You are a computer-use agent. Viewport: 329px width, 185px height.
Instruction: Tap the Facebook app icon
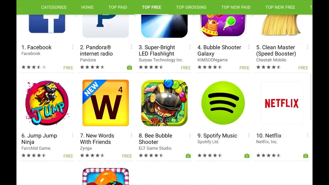pos(47,24)
